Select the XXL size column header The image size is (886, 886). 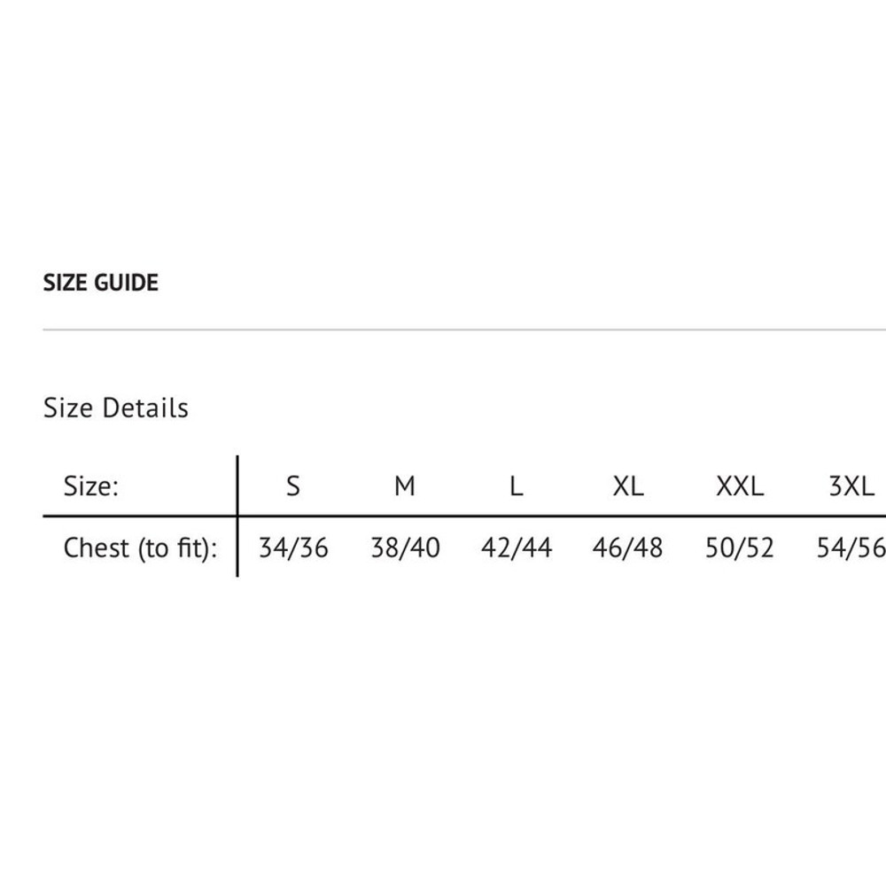coord(740,486)
